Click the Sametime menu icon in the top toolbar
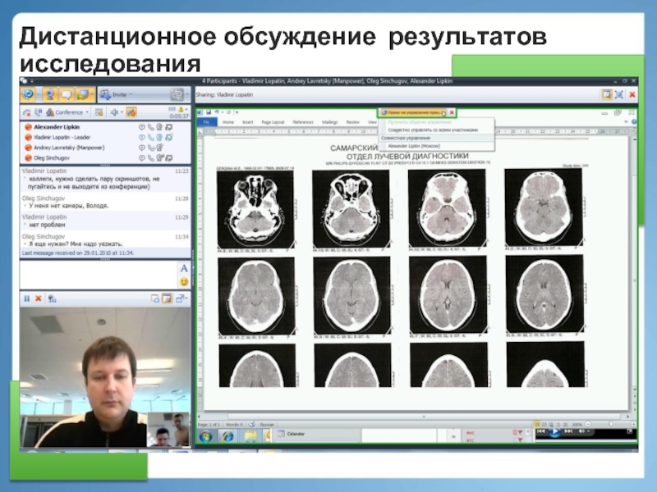 [29, 95]
